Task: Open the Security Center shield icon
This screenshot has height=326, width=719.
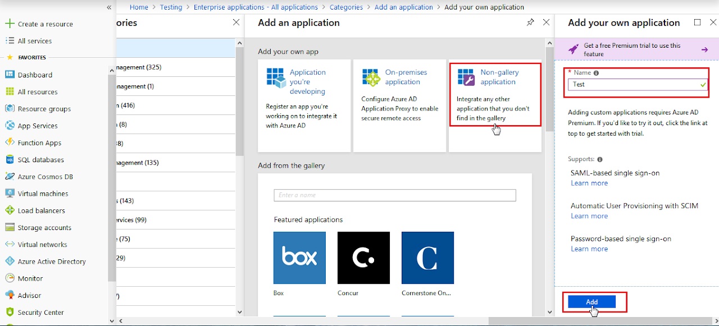Action: click(9, 312)
